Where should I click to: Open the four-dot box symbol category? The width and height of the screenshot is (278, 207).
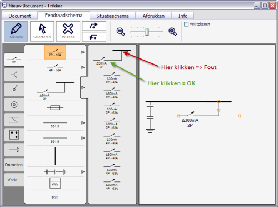coord(14,135)
